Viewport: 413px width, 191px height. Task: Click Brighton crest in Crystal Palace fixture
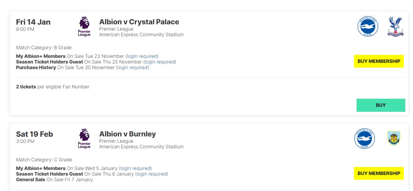pyautogui.click(x=368, y=27)
